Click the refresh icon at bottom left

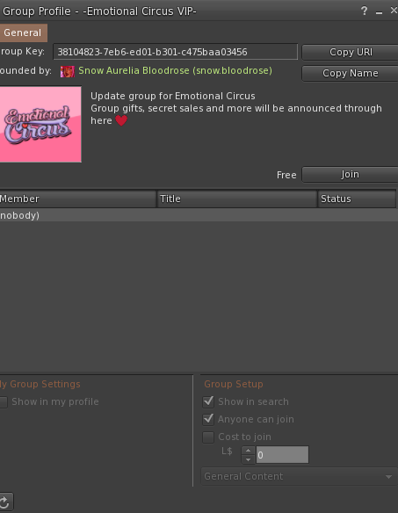pyautogui.click(x=5, y=502)
